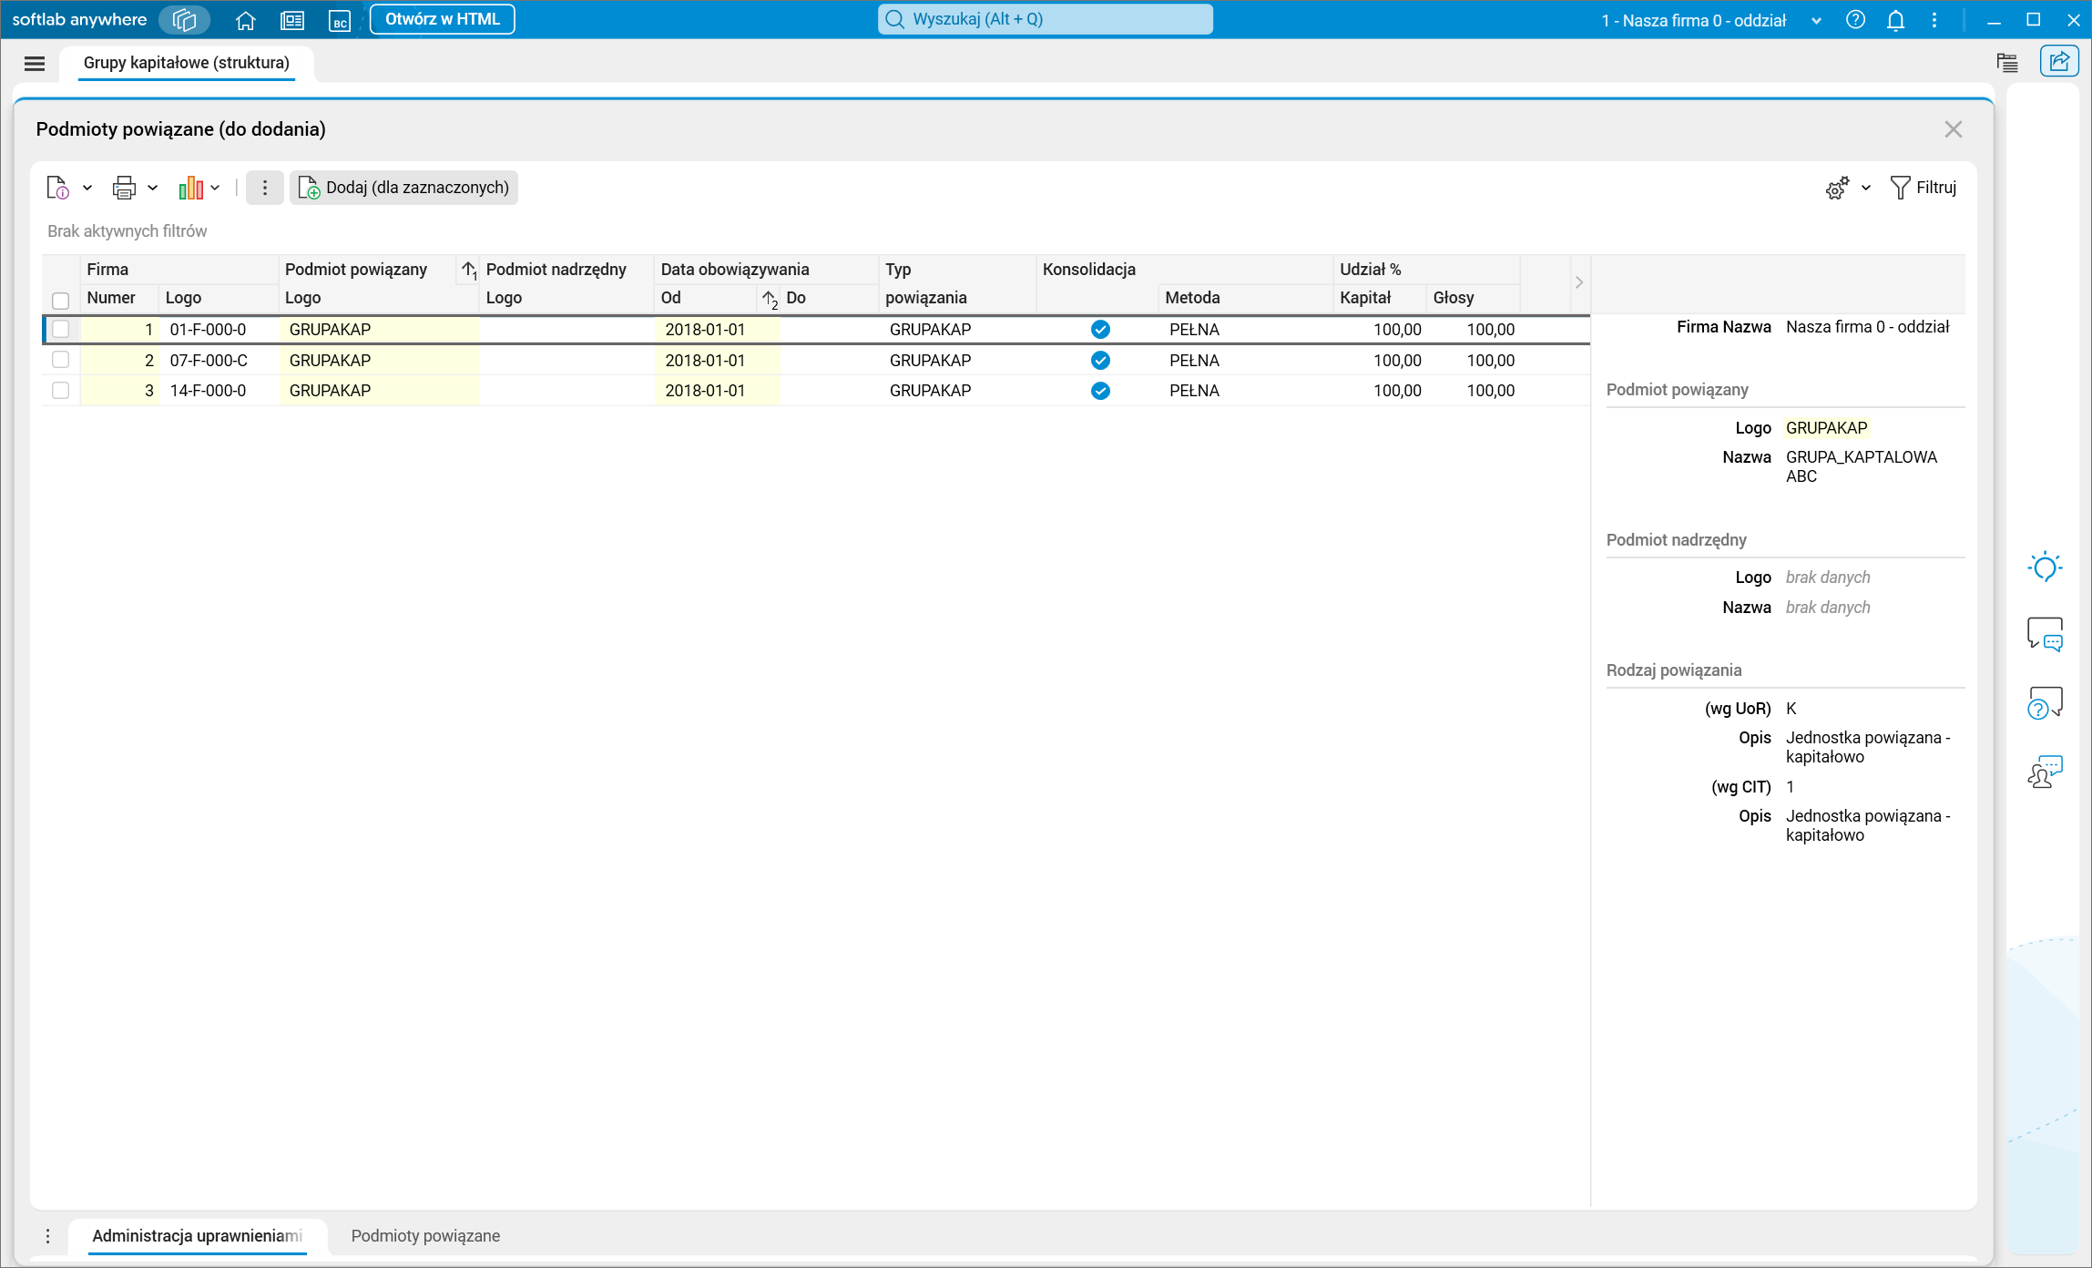The image size is (2092, 1268).
Task: Open the notifications bell icon
Action: 1895,20
